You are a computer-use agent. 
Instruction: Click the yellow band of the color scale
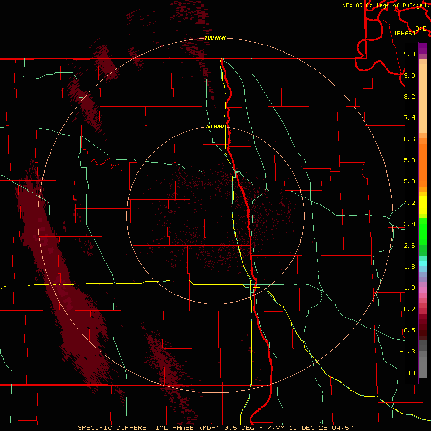pyautogui.click(x=423, y=205)
